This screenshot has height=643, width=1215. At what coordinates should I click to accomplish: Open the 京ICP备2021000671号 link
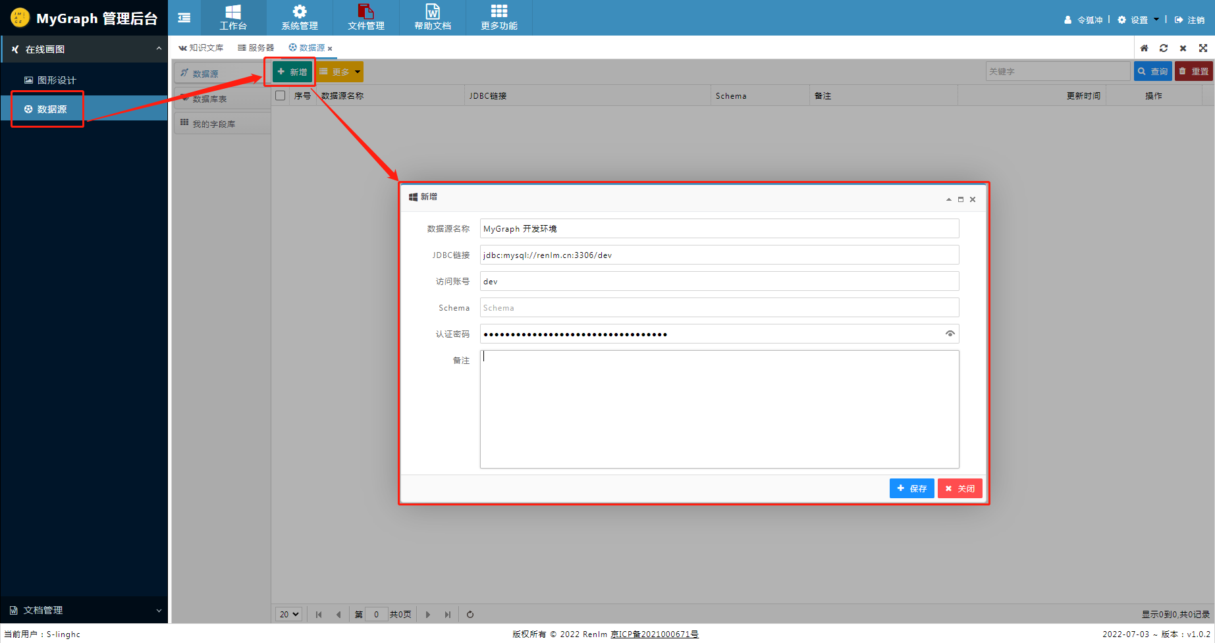tap(655, 634)
